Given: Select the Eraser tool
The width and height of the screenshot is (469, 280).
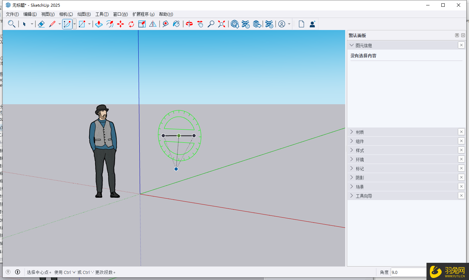Looking at the screenshot, I should [x=41, y=24].
